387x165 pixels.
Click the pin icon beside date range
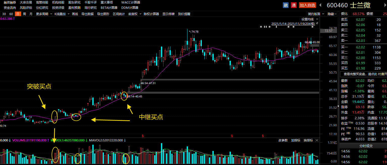tap(317, 23)
